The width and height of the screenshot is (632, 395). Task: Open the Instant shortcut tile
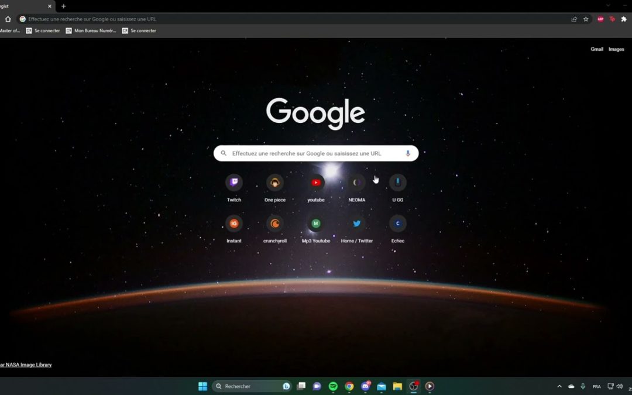[233, 229]
